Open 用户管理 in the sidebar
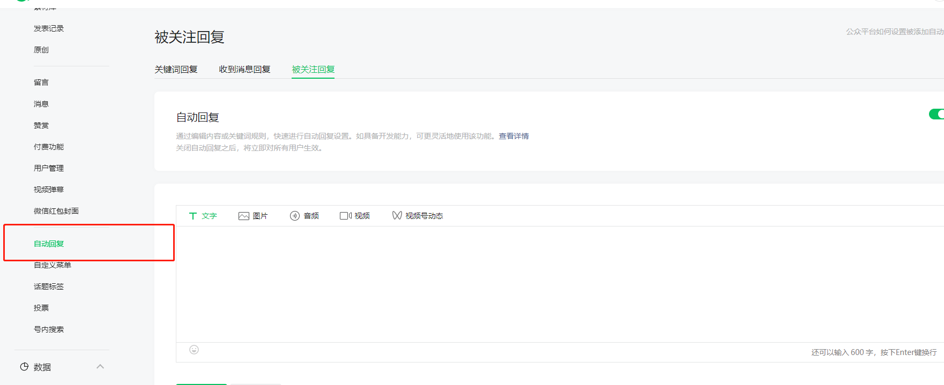 (x=49, y=168)
